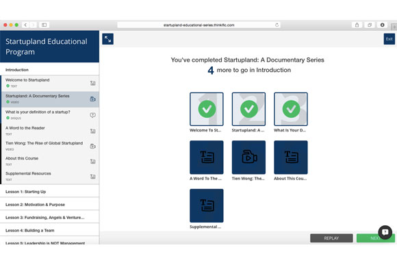
Task: Toggle the browser sidebar button
Action: pyautogui.click(x=44, y=25)
